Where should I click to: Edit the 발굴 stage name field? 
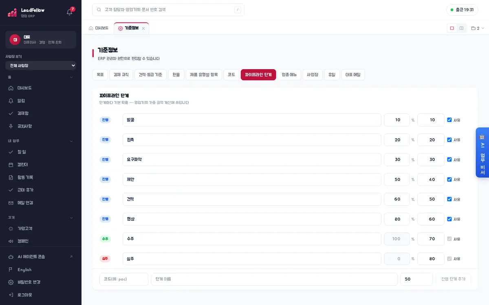click(252, 120)
